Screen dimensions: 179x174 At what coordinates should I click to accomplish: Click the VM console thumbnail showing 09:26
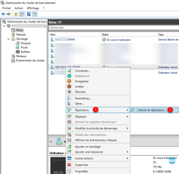pyautogui.click(x=58, y=165)
